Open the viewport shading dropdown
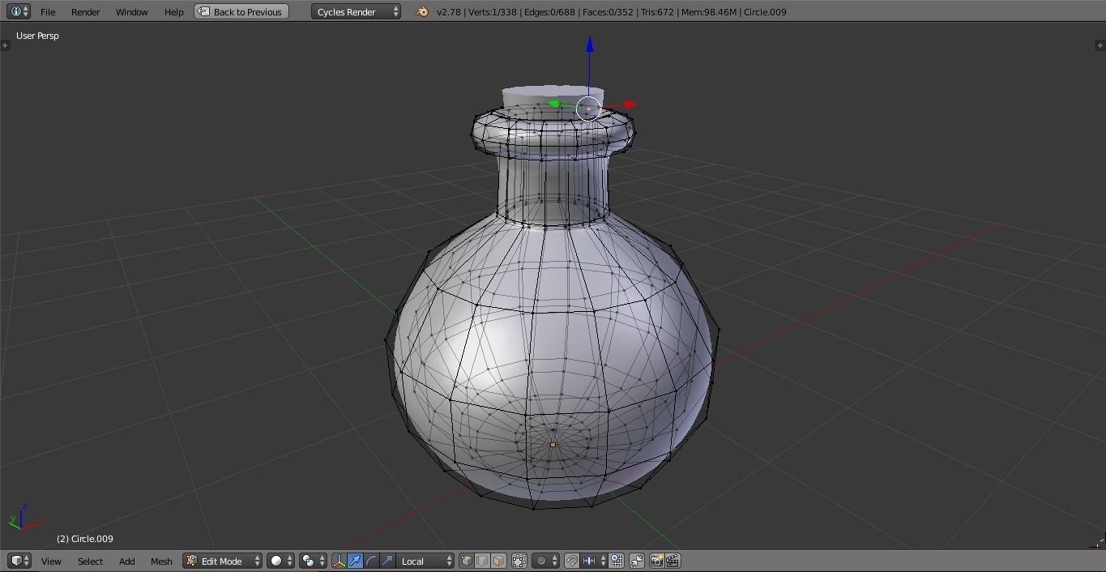1106x572 pixels. [281, 561]
